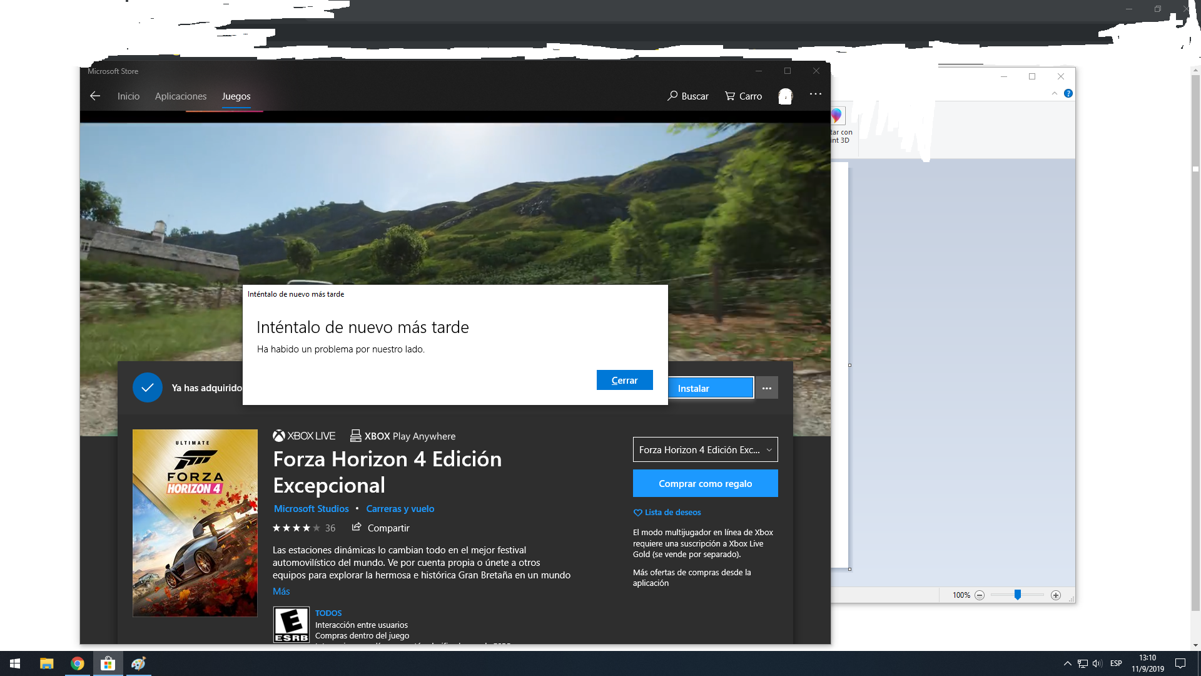Screen dimensions: 1201x676
Task: Click the user profile avatar
Action: 785,96
